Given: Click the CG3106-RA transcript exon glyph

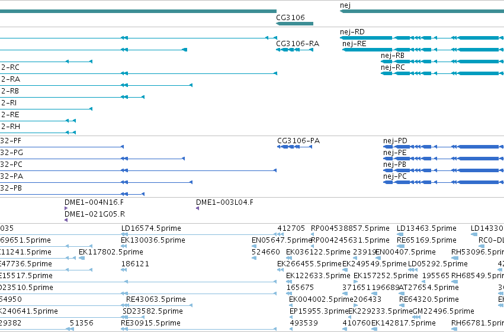Looking at the screenshot, I should coord(294,50).
